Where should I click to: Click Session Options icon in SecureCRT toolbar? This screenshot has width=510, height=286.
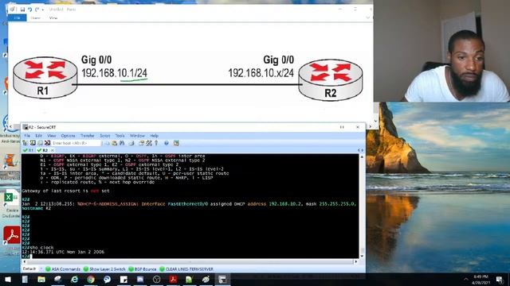[x=141, y=143]
